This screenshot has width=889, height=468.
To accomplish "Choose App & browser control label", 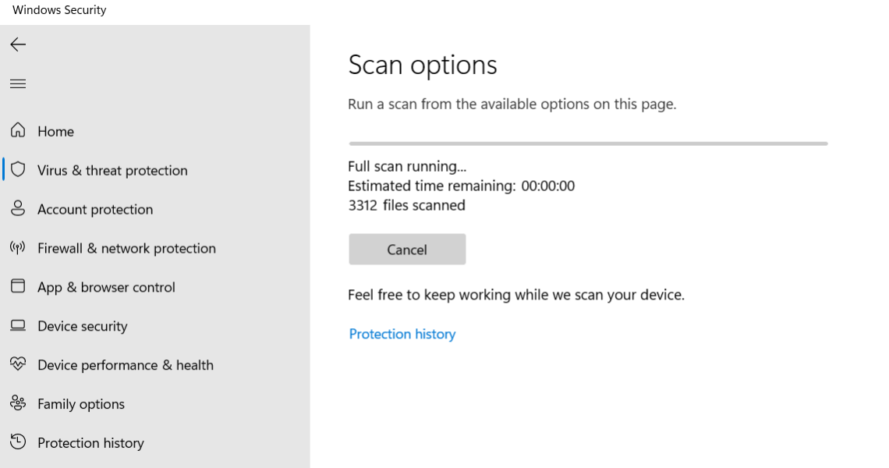I will pos(106,287).
